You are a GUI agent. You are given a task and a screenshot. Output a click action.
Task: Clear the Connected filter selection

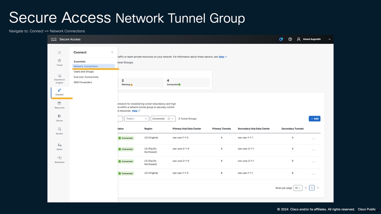(169, 119)
